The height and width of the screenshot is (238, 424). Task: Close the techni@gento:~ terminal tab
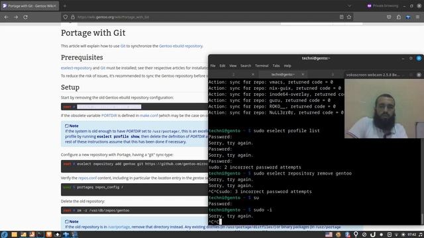[303, 75]
